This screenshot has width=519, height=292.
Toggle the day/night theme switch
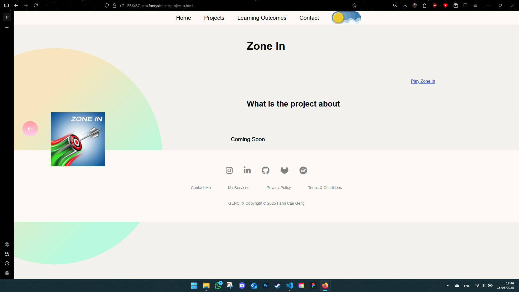tap(346, 18)
